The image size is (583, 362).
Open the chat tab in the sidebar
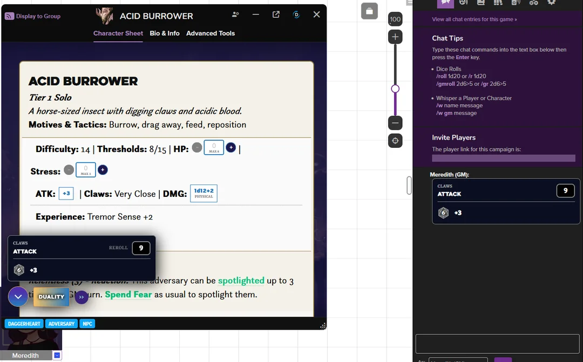445,4
